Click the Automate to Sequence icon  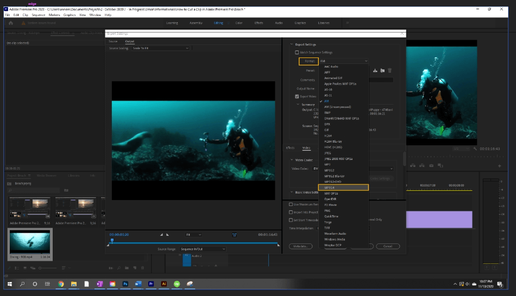click(x=111, y=268)
